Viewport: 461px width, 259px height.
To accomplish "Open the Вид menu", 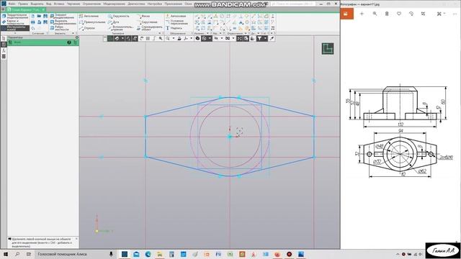I will [x=49, y=4].
